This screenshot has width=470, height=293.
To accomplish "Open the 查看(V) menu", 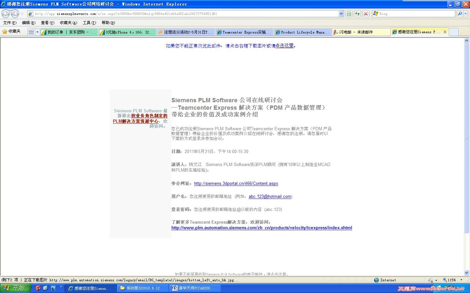I will tap(47, 23).
